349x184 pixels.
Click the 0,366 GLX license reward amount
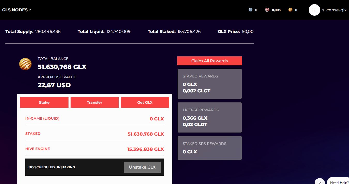click(x=195, y=118)
